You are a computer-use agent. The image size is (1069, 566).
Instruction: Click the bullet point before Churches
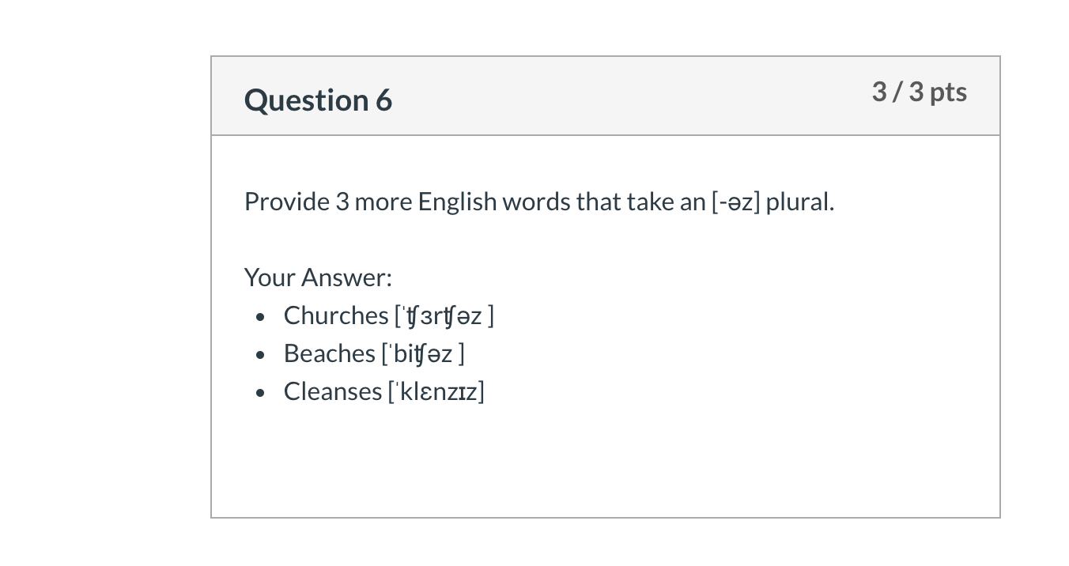click(260, 318)
